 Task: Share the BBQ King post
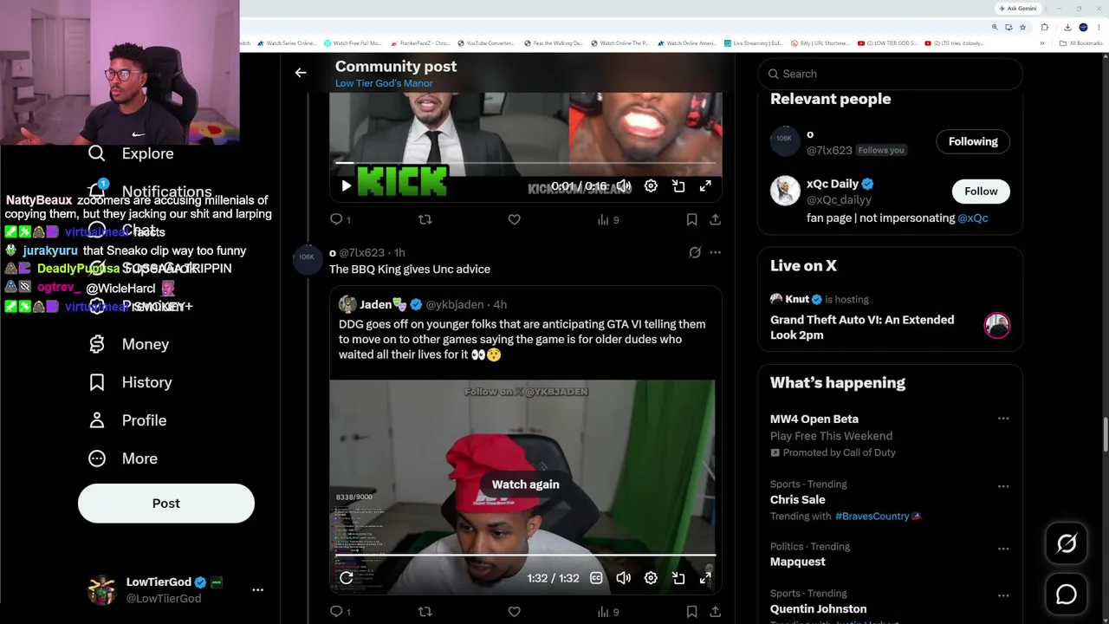point(715,612)
